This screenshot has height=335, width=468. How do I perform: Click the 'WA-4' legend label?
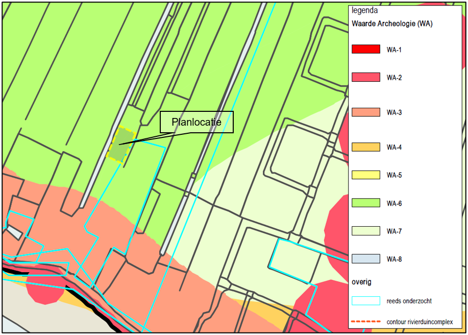click(x=394, y=147)
